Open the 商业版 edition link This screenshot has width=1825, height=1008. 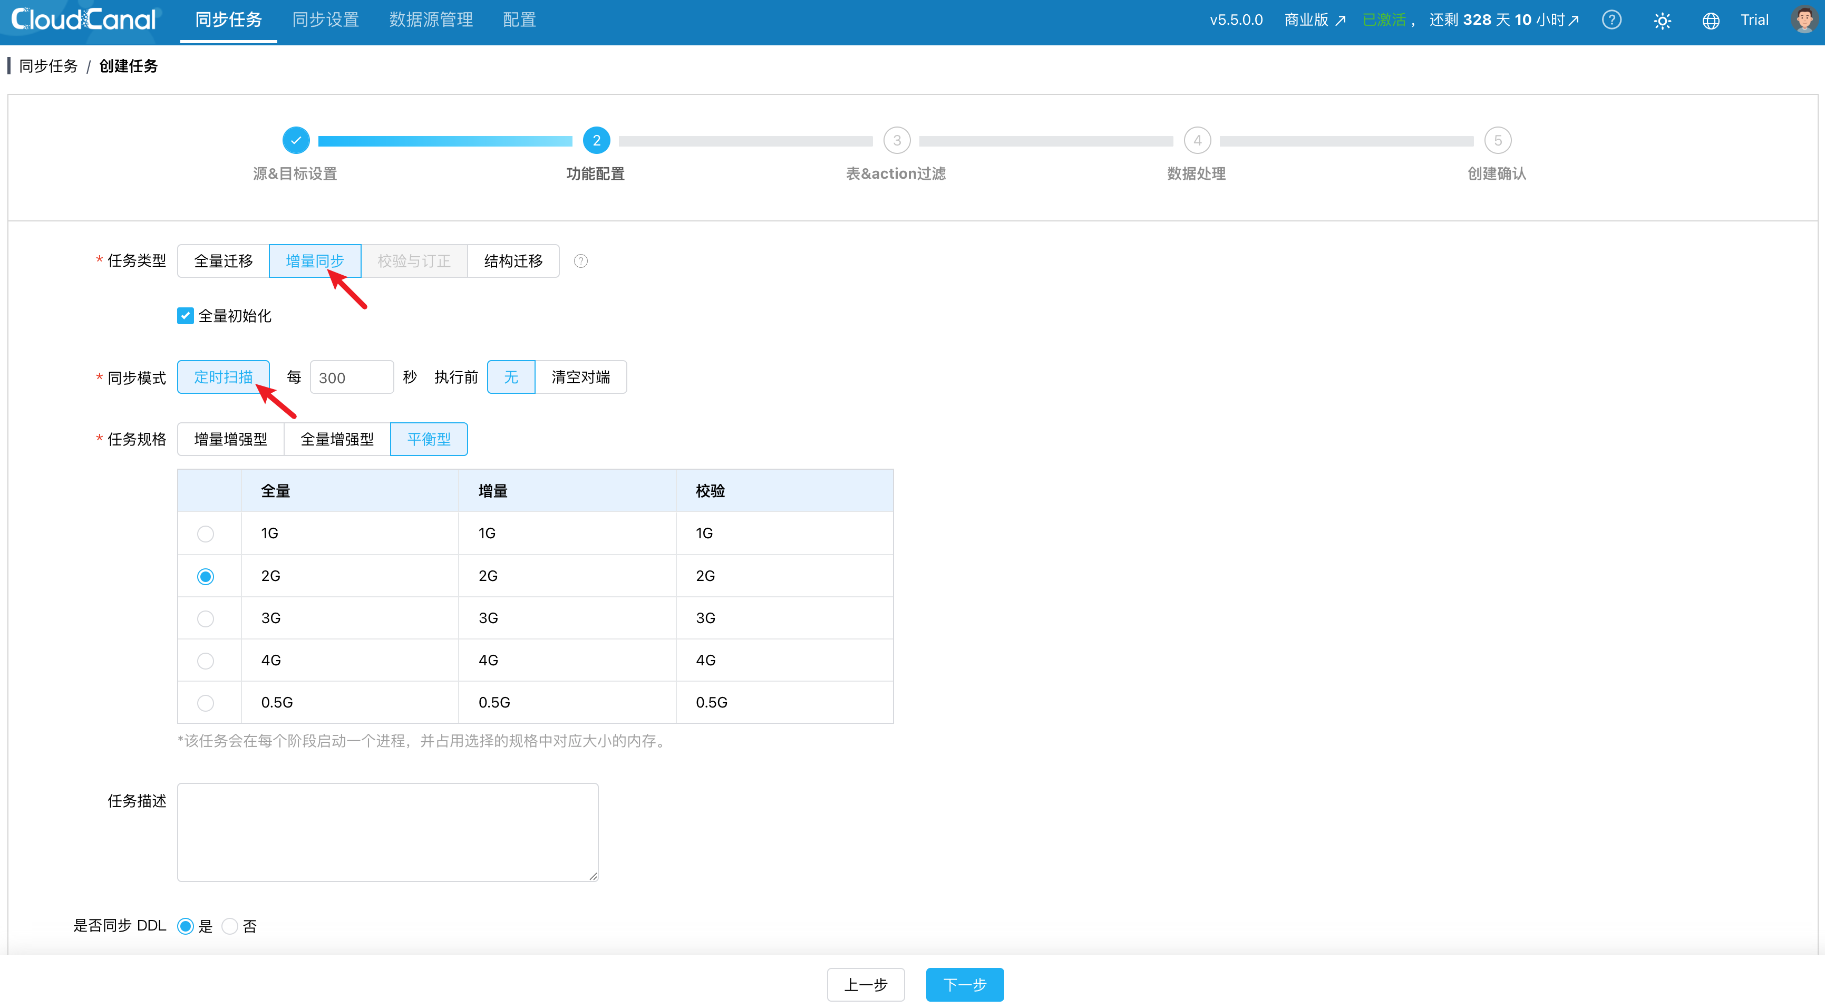point(1314,20)
